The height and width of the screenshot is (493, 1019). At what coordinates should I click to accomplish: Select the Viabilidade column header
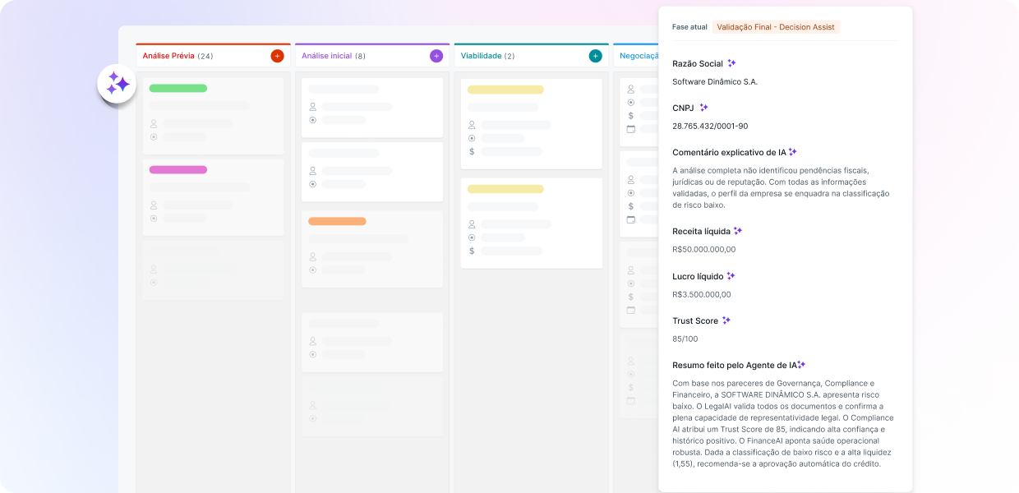481,56
